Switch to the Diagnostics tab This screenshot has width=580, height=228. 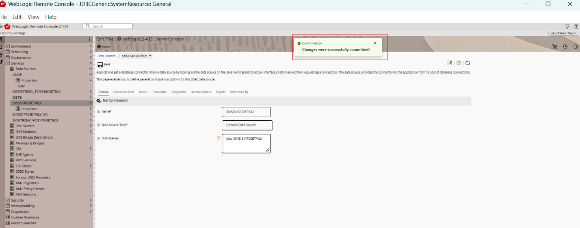click(x=179, y=92)
